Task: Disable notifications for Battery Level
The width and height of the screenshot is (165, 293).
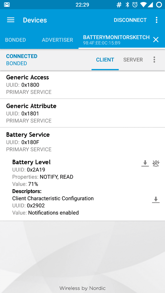Action: click(156, 163)
